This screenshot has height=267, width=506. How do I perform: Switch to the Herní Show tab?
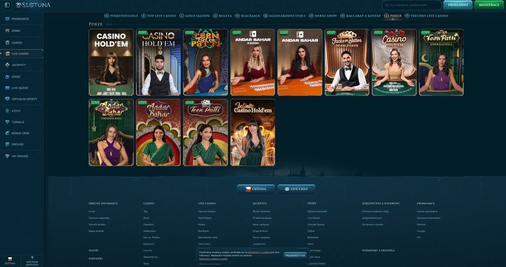(323, 16)
